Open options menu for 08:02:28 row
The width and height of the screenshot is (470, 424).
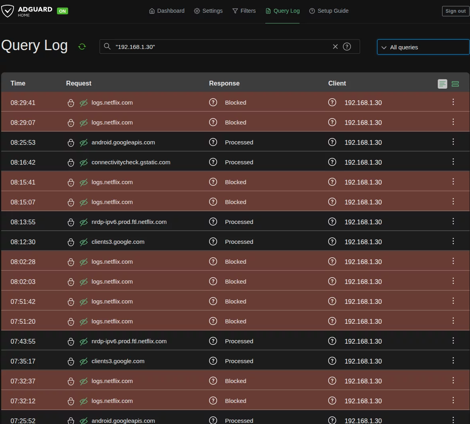[x=453, y=261]
